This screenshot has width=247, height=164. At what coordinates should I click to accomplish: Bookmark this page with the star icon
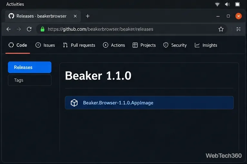pos(221,29)
